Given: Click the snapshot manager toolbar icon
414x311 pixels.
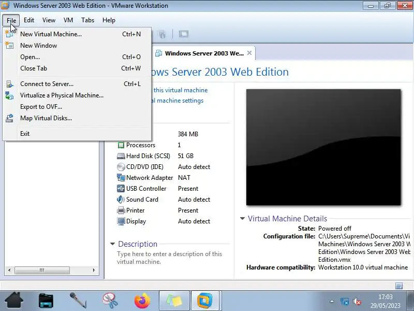Looking at the screenshot, I should [161, 34].
